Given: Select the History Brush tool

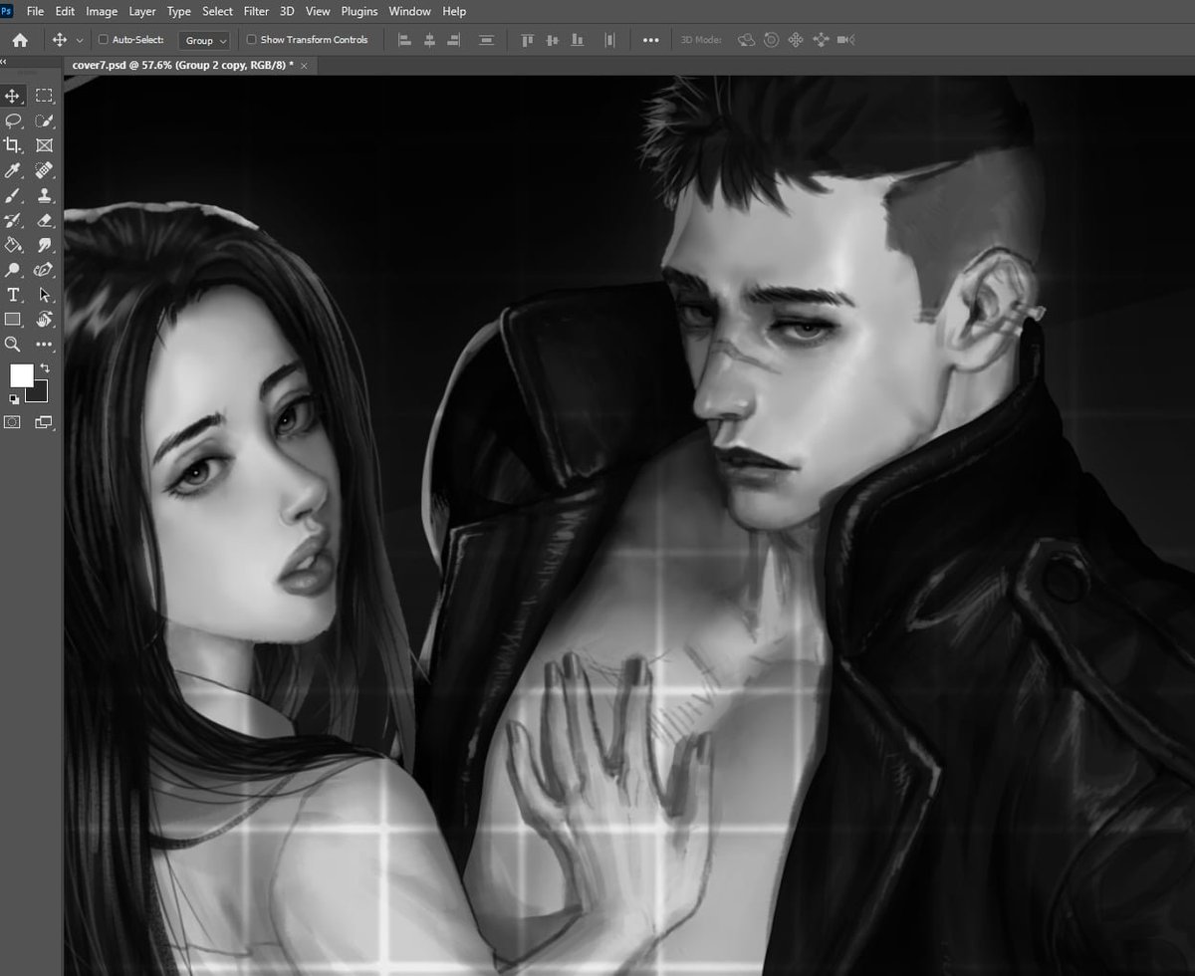Looking at the screenshot, I should click(13, 220).
